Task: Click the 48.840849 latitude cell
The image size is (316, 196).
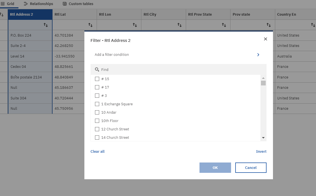Action: 68,77
